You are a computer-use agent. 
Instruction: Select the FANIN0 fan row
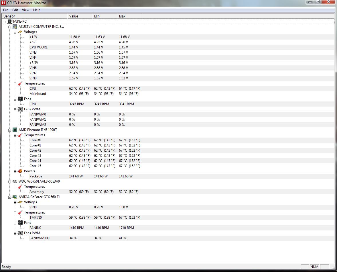tap(182, 228)
